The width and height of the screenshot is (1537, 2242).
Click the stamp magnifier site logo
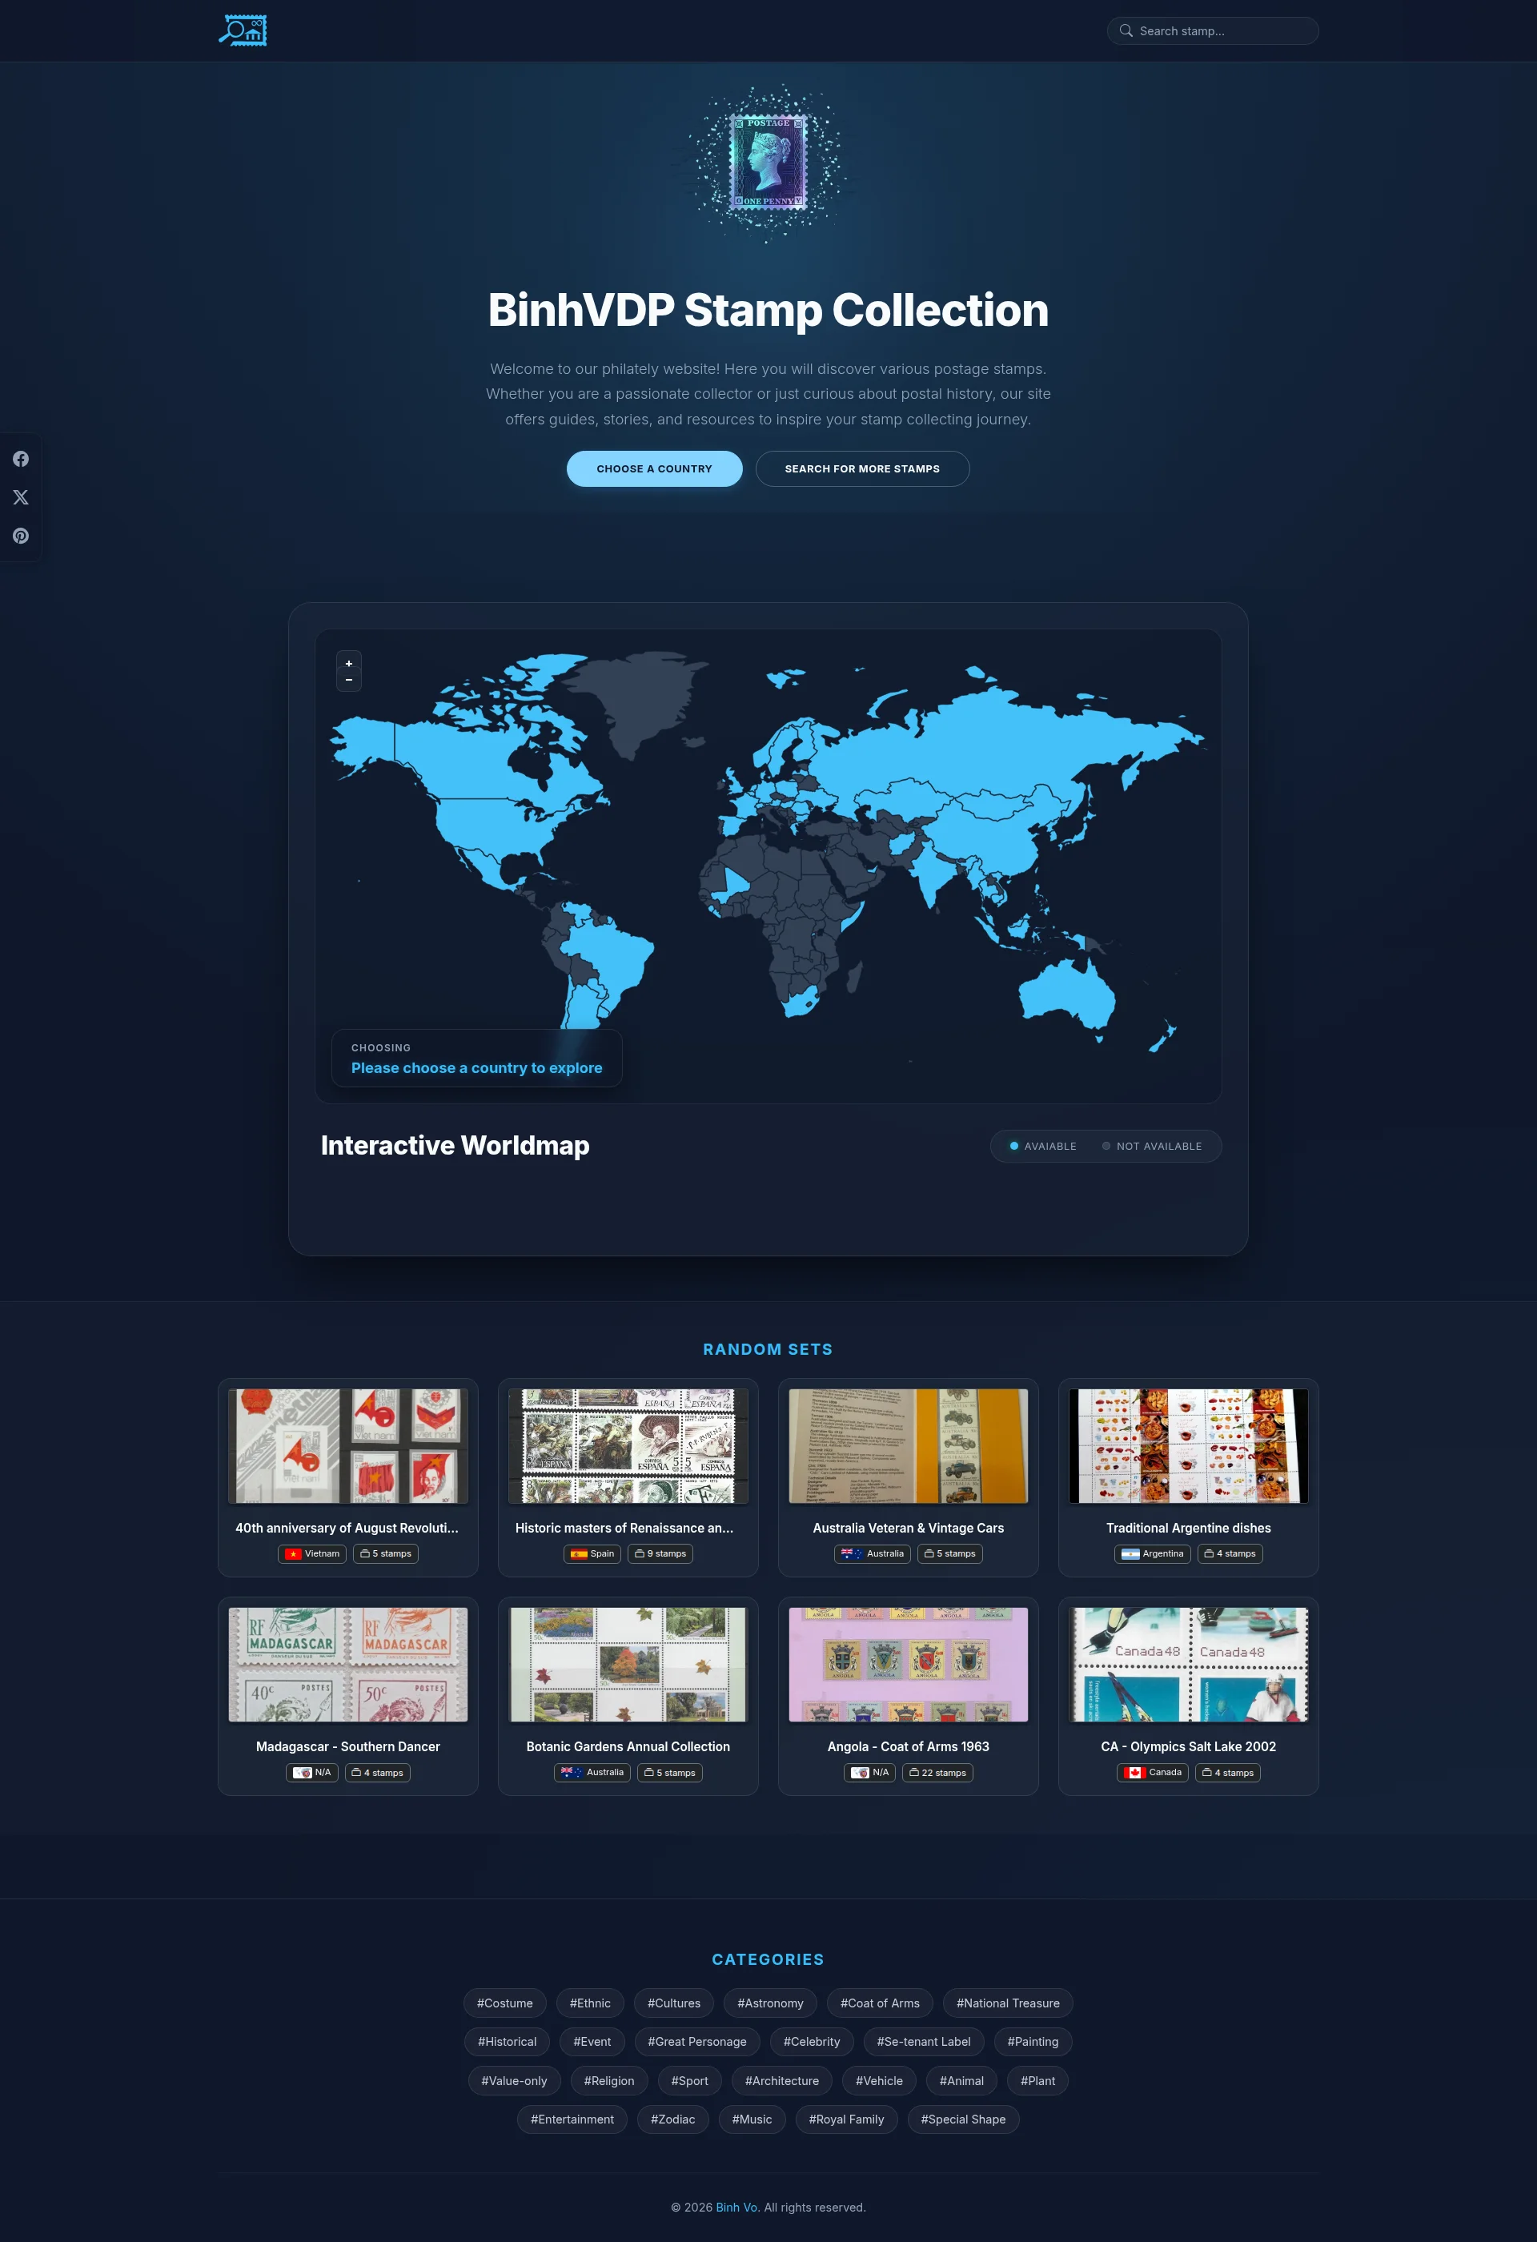(x=243, y=31)
